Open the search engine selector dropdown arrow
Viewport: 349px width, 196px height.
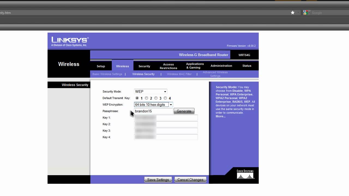[x=309, y=13]
